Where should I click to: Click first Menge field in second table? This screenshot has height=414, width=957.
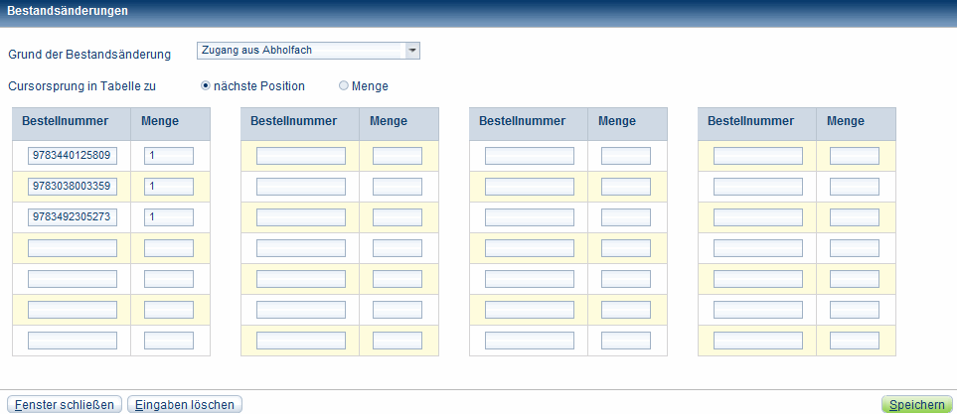[398, 156]
